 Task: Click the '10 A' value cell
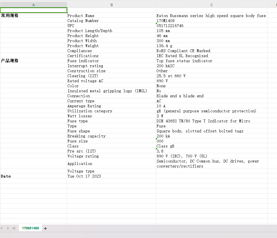[x=212, y=106]
